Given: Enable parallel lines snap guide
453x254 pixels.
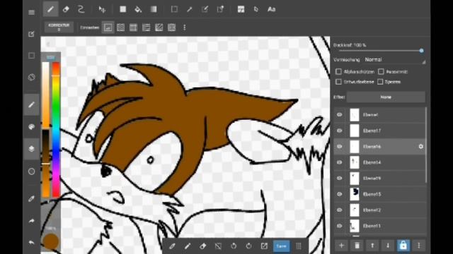Looking at the screenshot, I should click(121, 28).
